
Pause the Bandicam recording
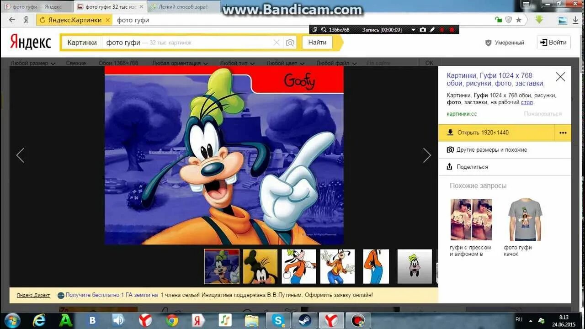click(442, 30)
